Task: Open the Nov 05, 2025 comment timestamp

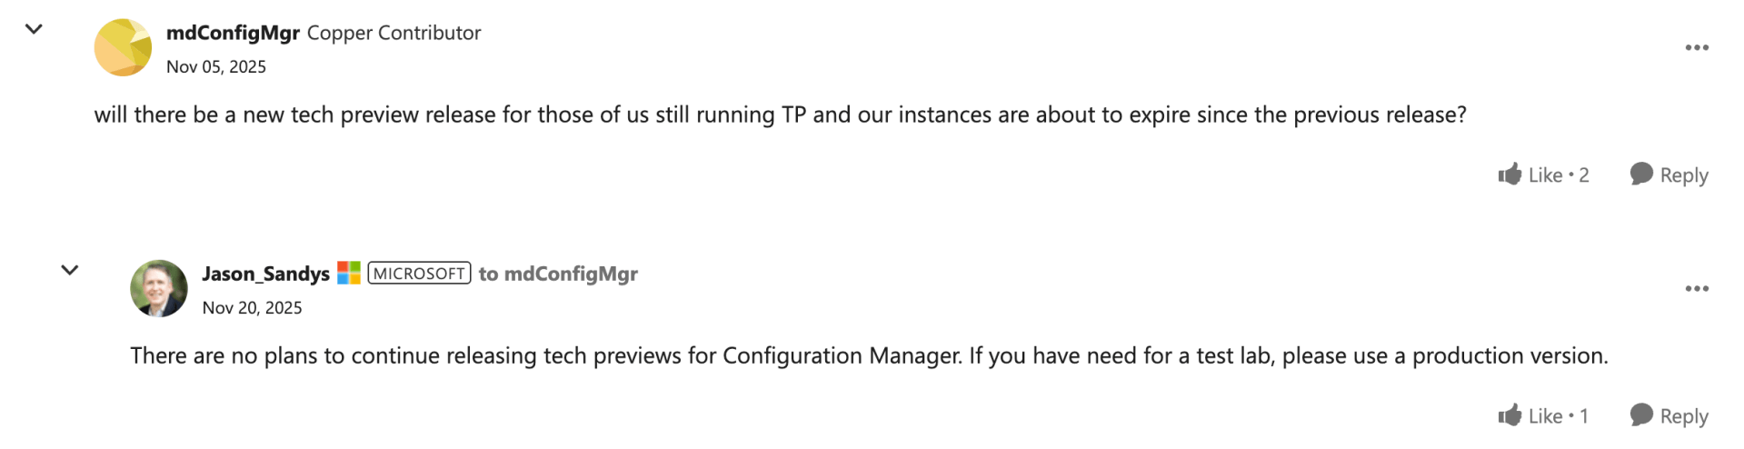Action: [215, 66]
